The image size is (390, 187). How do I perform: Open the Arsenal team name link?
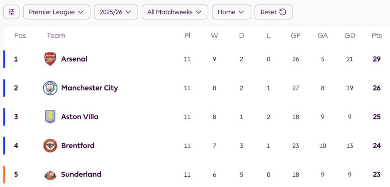(x=74, y=59)
